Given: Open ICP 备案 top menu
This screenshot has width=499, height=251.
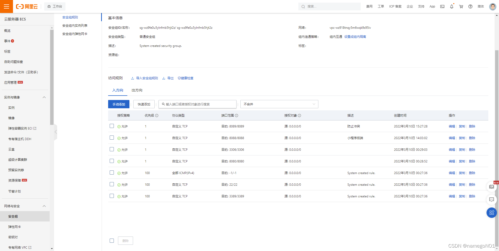Looking at the screenshot, I should coord(395,6).
